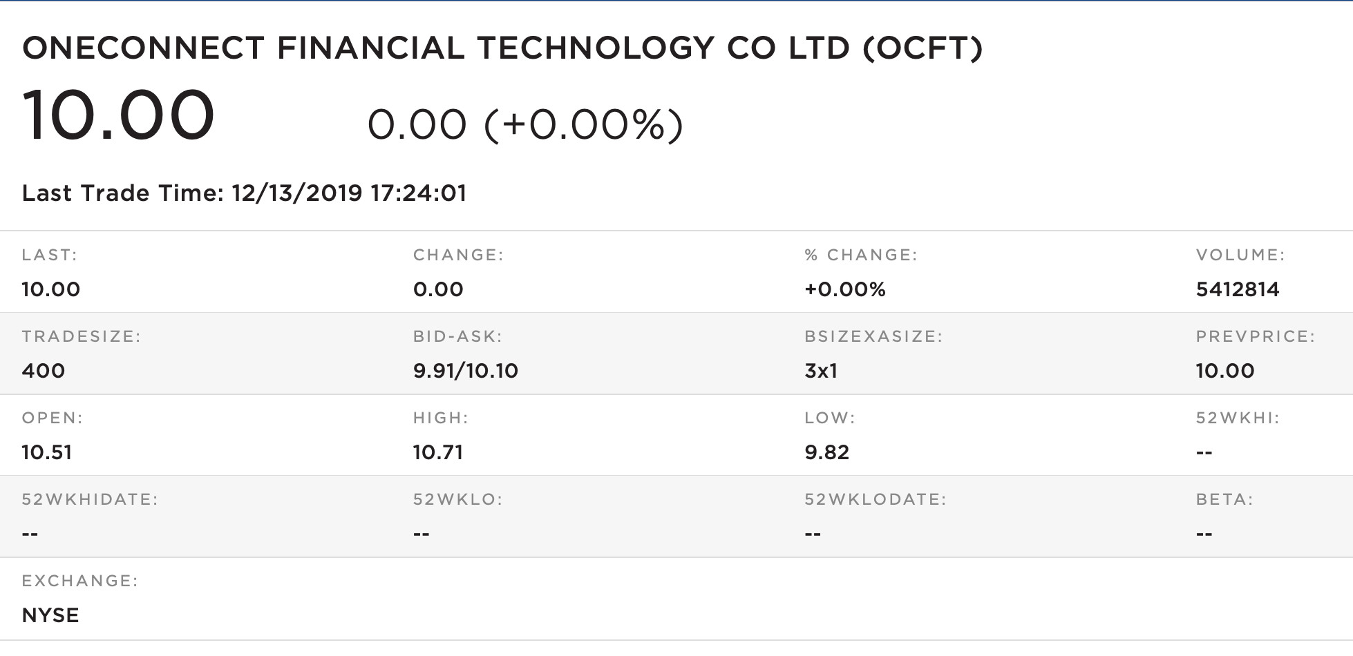Click the OneConnect Financial Technology company title

[502, 48]
